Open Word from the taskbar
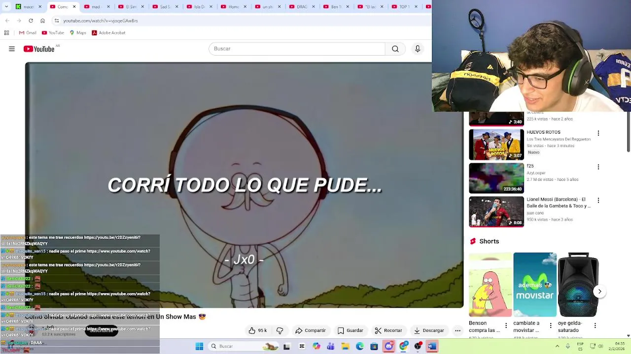 (x=432, y=346)
